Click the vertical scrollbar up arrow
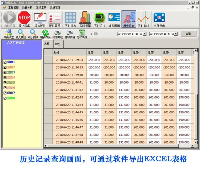The image size is (200, 177). tap(196, 50)
